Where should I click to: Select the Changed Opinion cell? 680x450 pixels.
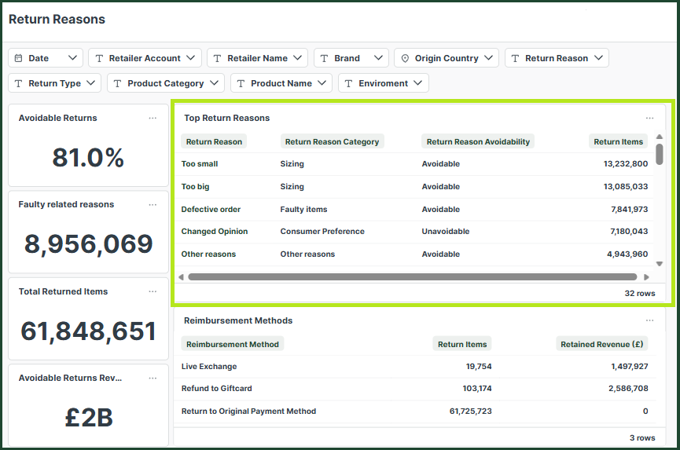pos(215,231)
